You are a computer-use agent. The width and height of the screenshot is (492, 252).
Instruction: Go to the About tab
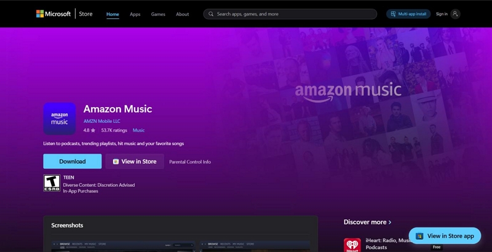[182, 14]
